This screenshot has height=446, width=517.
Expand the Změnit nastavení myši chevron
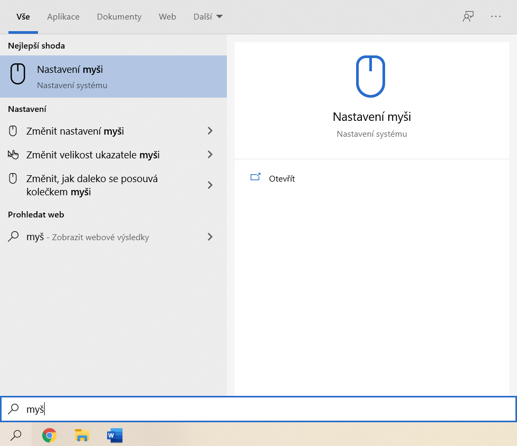210,131
